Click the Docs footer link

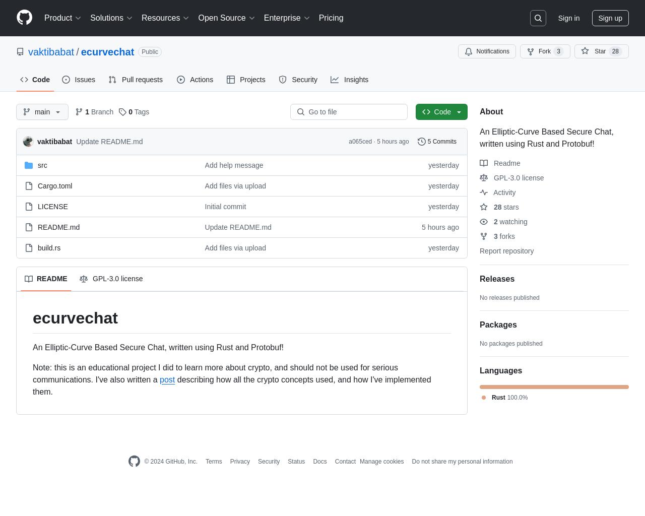[320, 462]
